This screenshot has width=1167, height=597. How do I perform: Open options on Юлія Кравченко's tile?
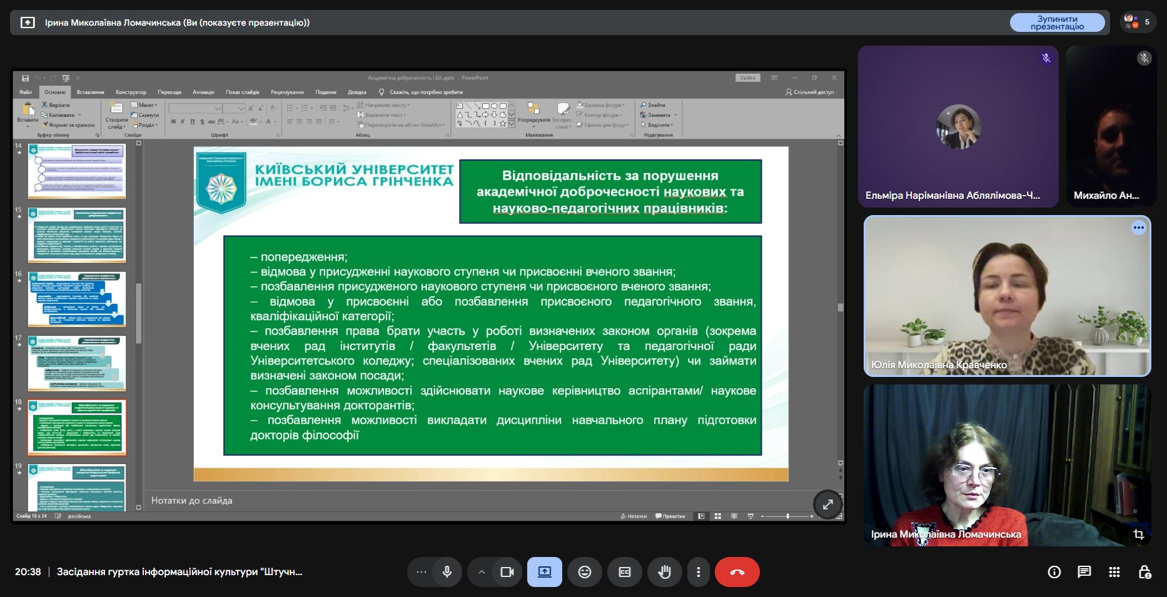coord(1138,228)
